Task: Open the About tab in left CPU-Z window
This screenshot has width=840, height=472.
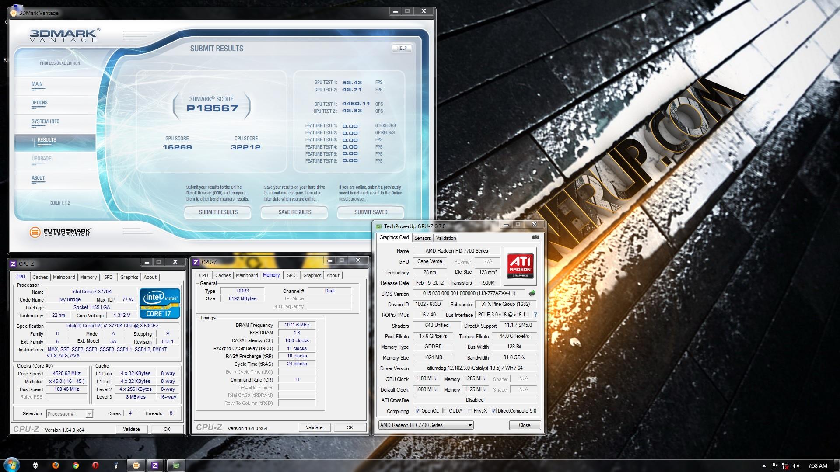Action: click(x=150, y=277)
